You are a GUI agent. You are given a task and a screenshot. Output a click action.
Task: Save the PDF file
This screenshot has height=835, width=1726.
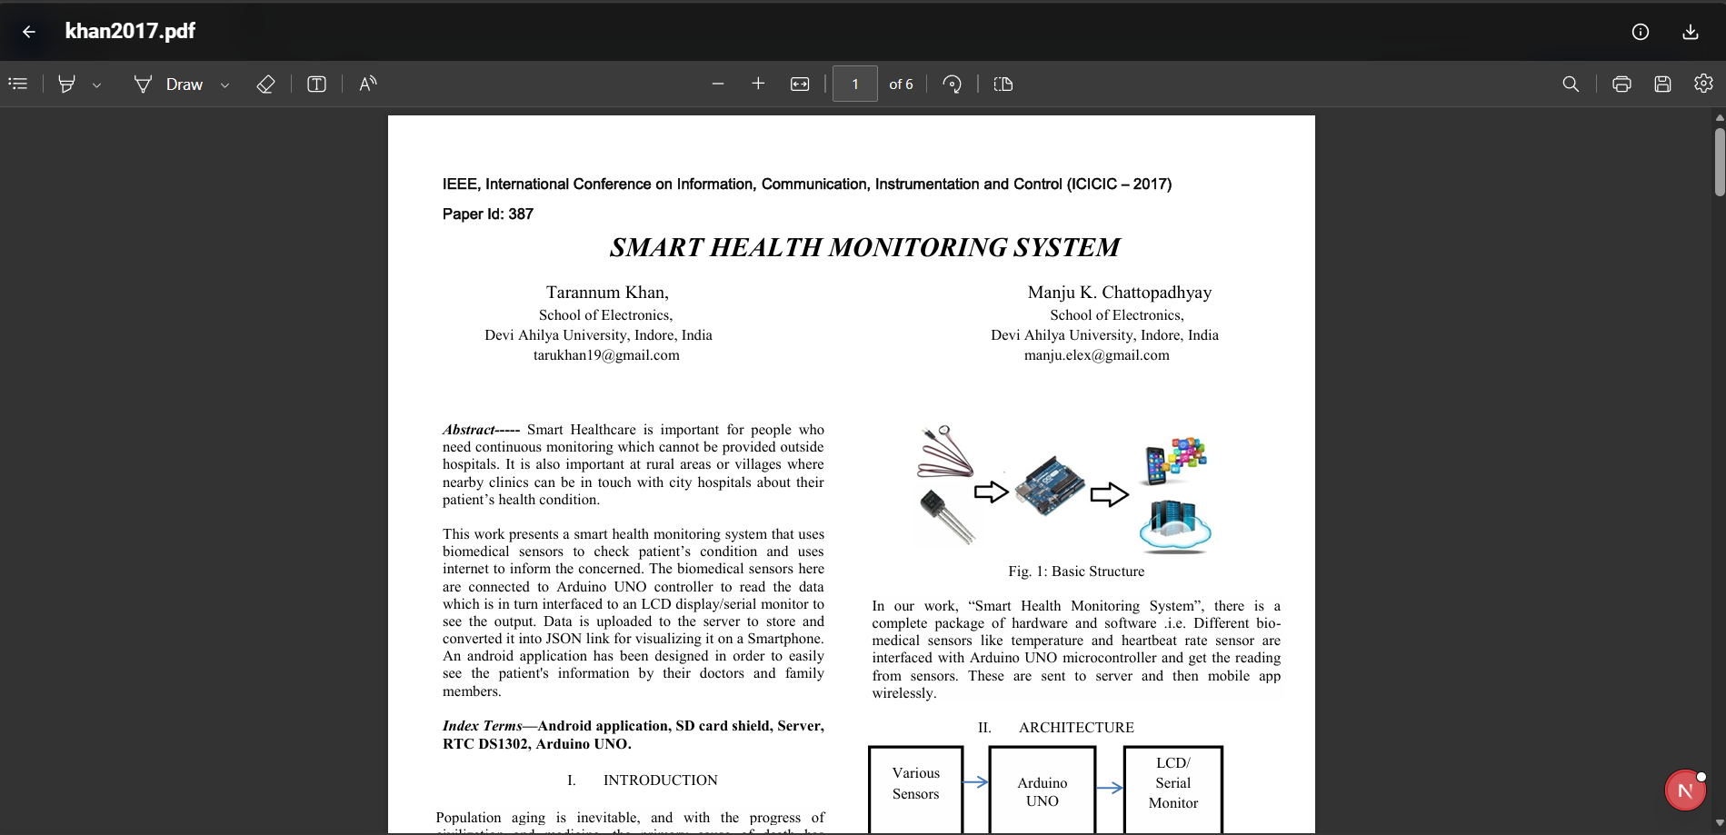pos(1662,84)
